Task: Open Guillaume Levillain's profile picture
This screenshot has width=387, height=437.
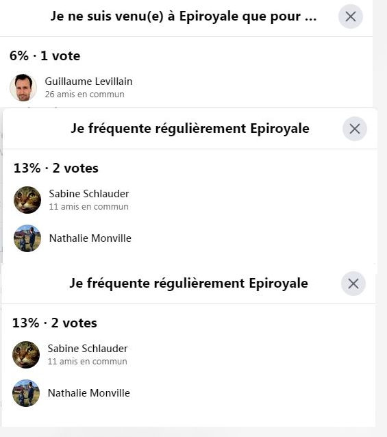Action: (x=23, y=88)
